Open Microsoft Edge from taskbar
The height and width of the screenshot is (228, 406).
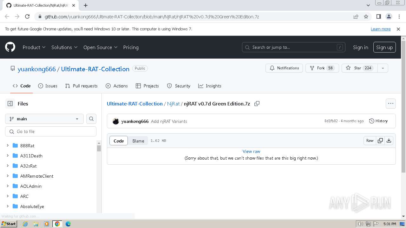[68, 224]
